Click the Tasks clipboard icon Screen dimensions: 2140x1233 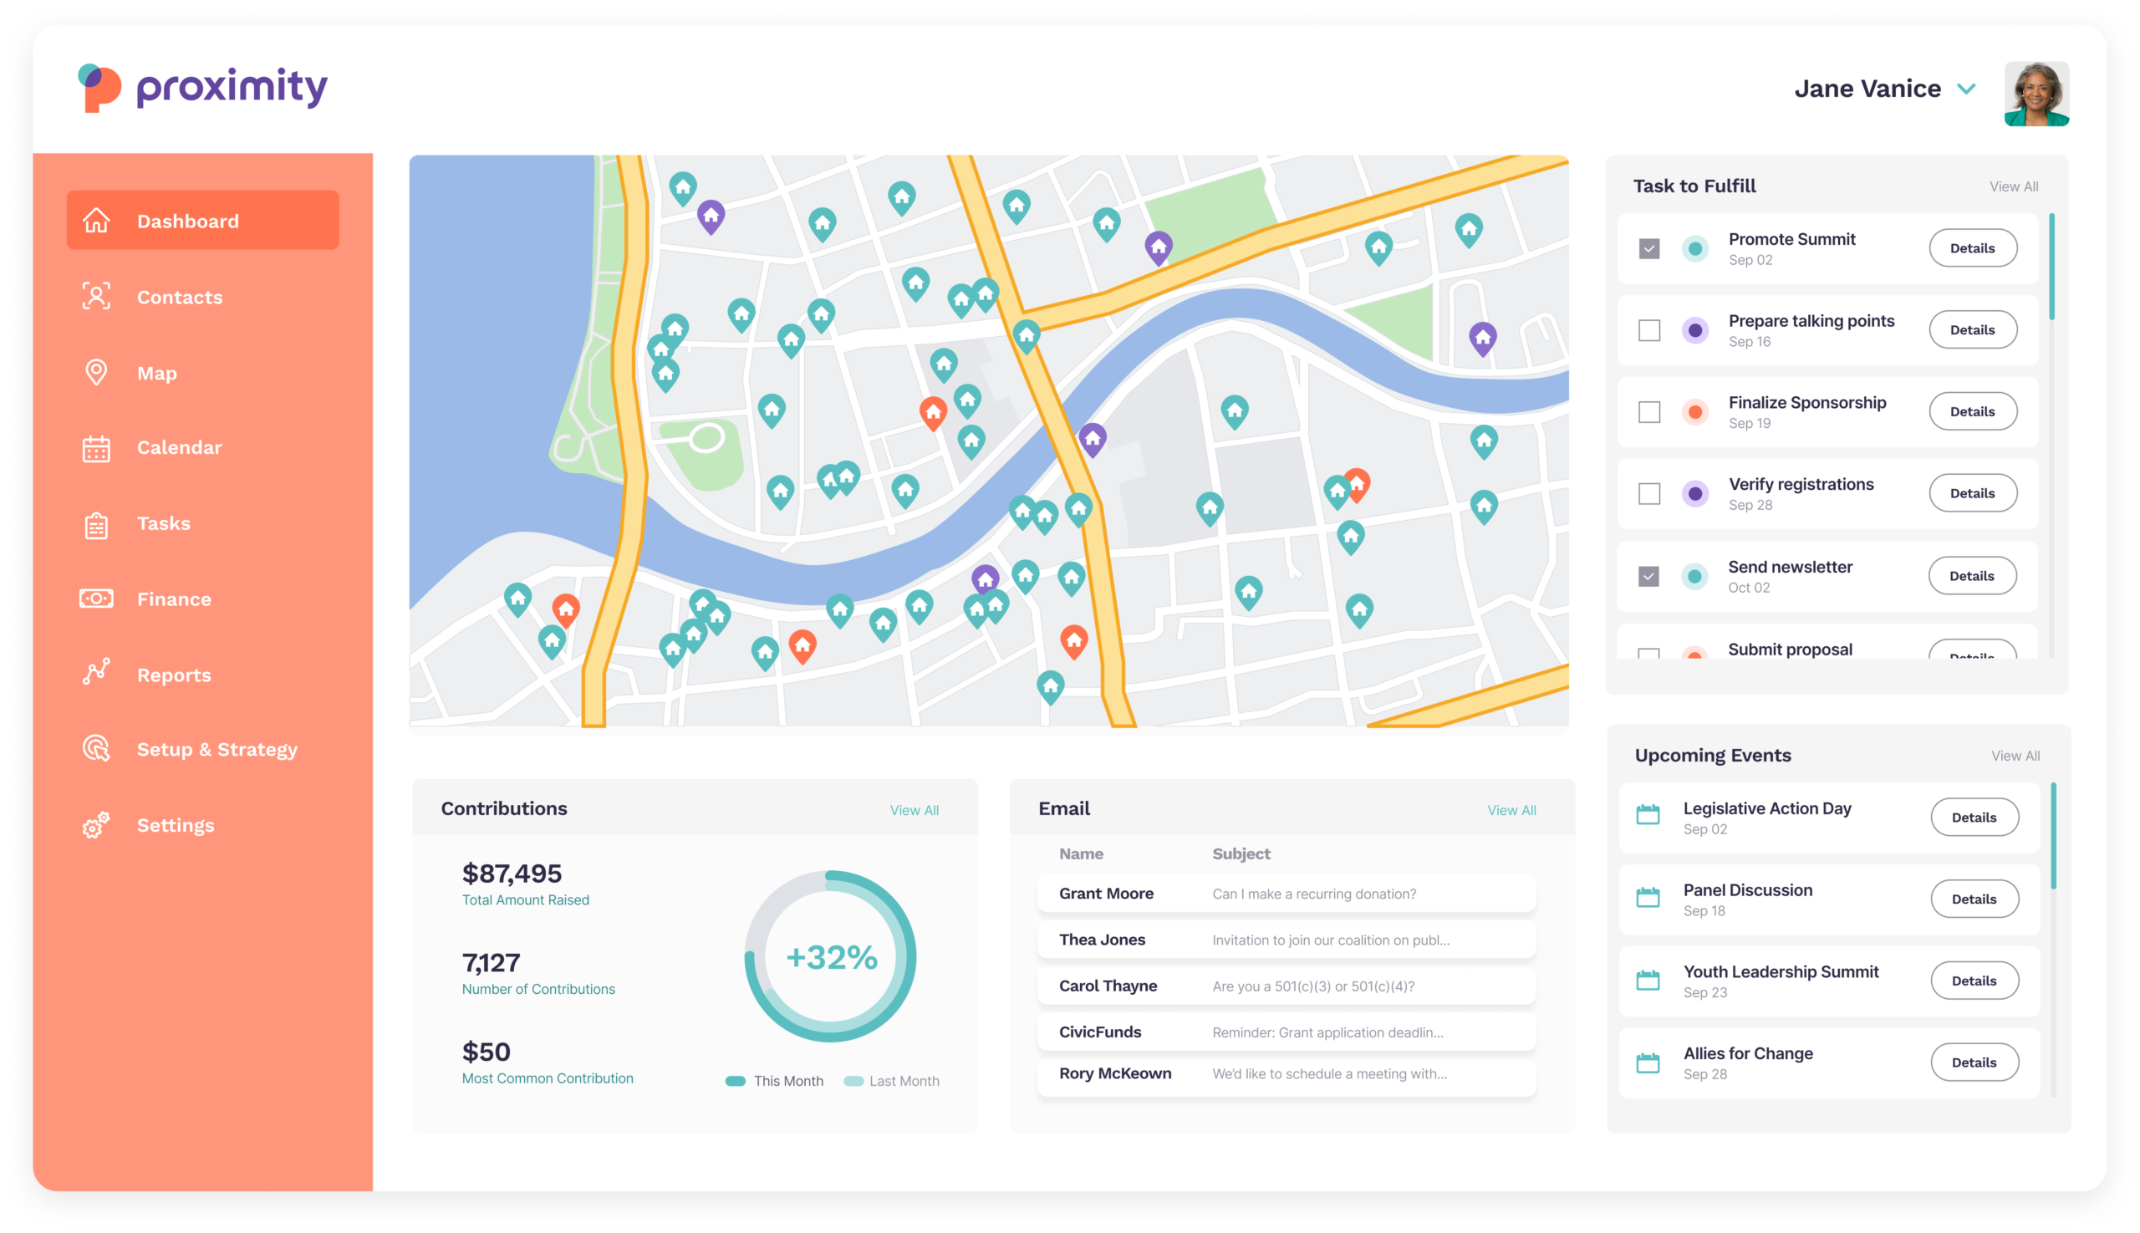[x=95, y=524]
